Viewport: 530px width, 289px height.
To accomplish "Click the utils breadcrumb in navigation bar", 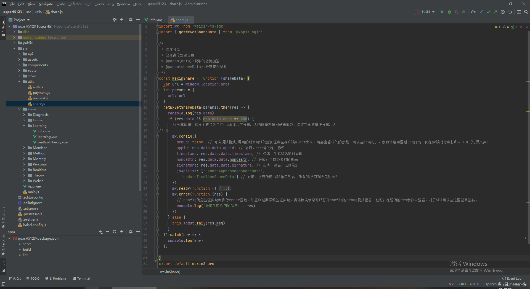I will point(38,12).
